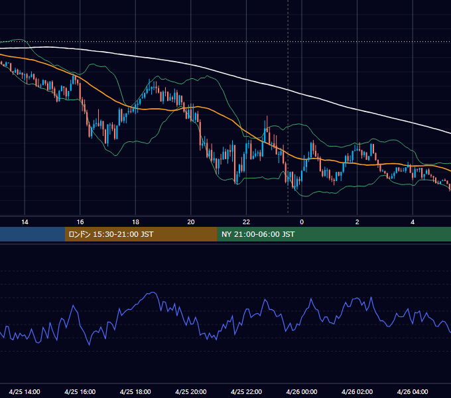Click the 4/25 16:00 date label
The height and width of the screenshot is (398, 451).
click(80, 391)
